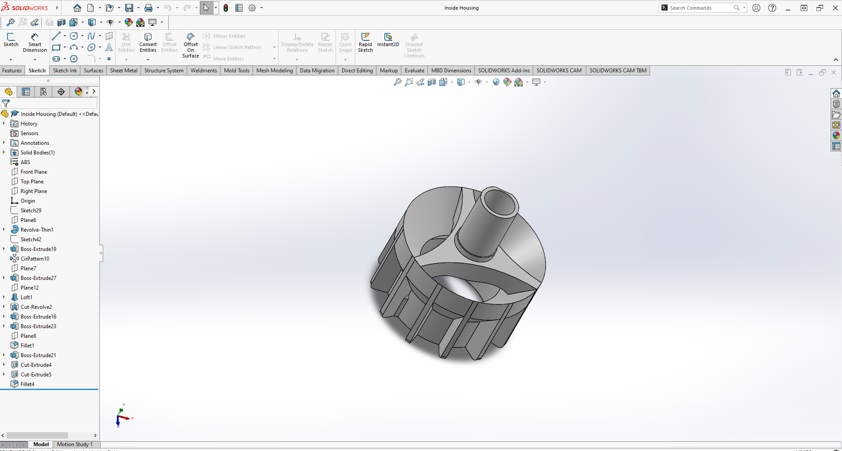Screen dimensions: 842x451
Task: Expand the Cut-Extrude4 feature
Action: [x=4, y=365]
